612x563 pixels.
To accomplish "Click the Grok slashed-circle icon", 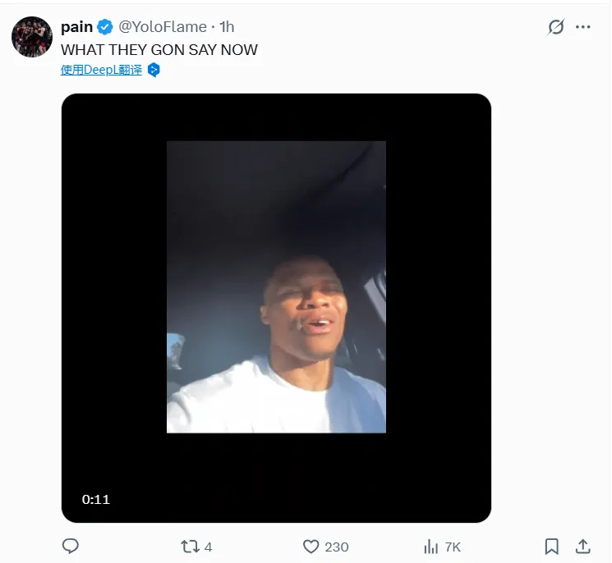I will click(x=556, y=27).
